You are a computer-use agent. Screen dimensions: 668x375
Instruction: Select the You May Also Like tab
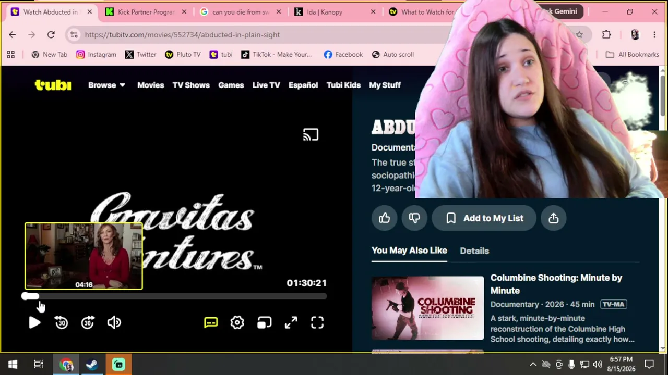[409, 251]
